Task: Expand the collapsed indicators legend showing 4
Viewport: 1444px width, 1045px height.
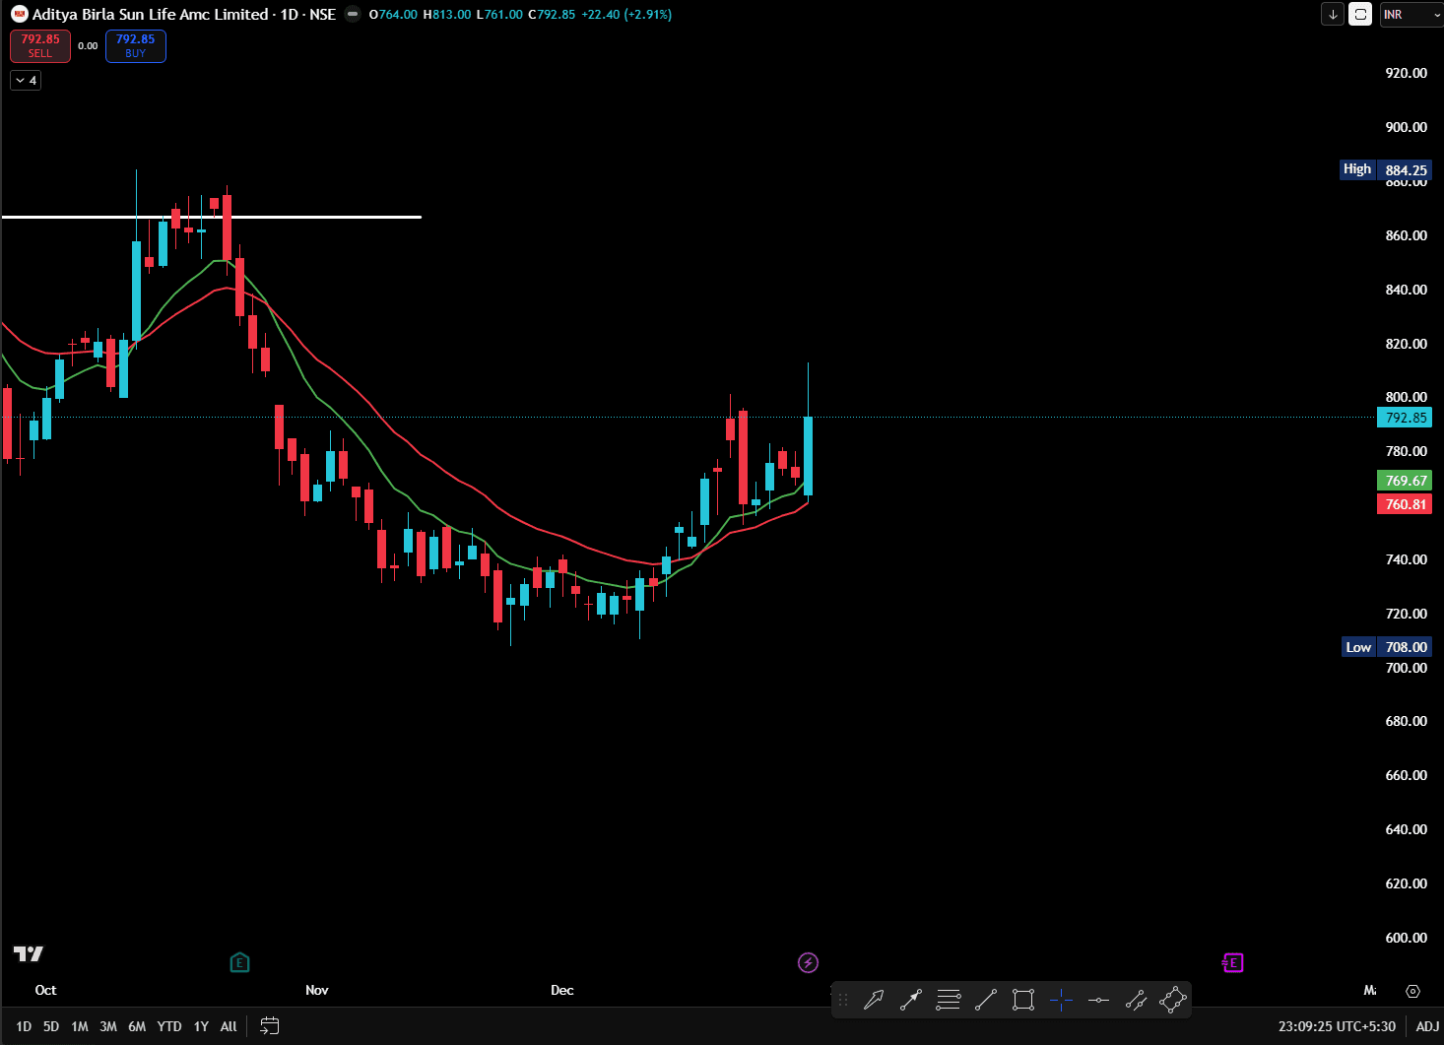Action: [x=26, y=81]
